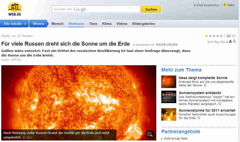Viewport: 240px width, 142px height.
Task: Click the sunset palm thumbnail
Action: (169, 114)
